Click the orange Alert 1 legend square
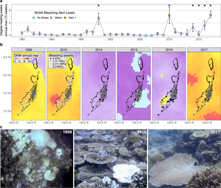221x188 pixels. (65, 18)
